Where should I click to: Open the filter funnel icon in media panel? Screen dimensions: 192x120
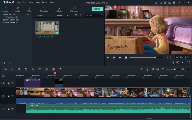tap(76, 15)
